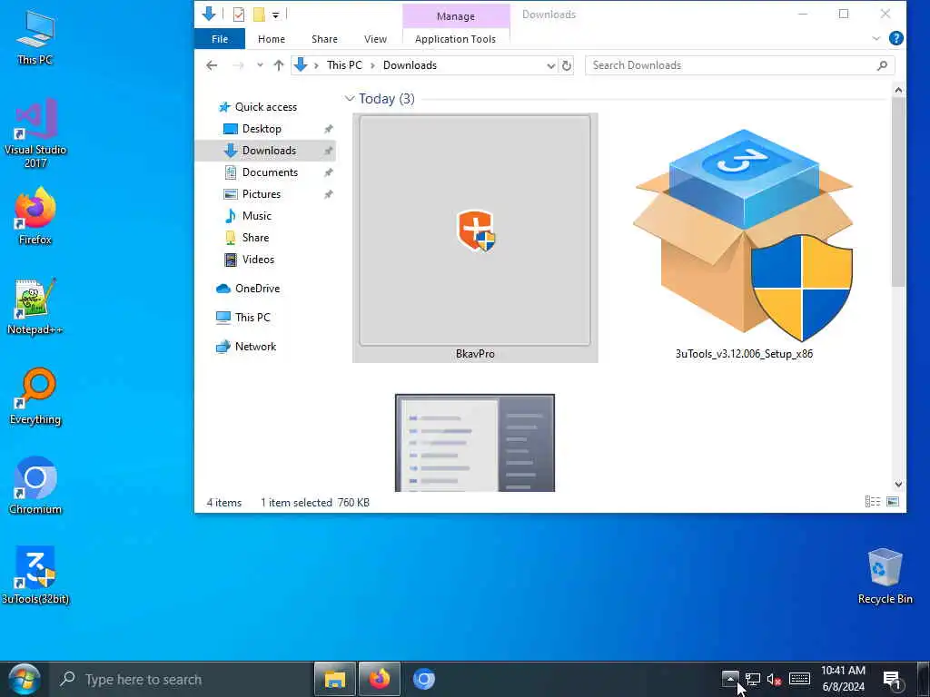Click the muted volume tray icon
The width and height of the screenshot is (930, 697).
coord(774,679)
